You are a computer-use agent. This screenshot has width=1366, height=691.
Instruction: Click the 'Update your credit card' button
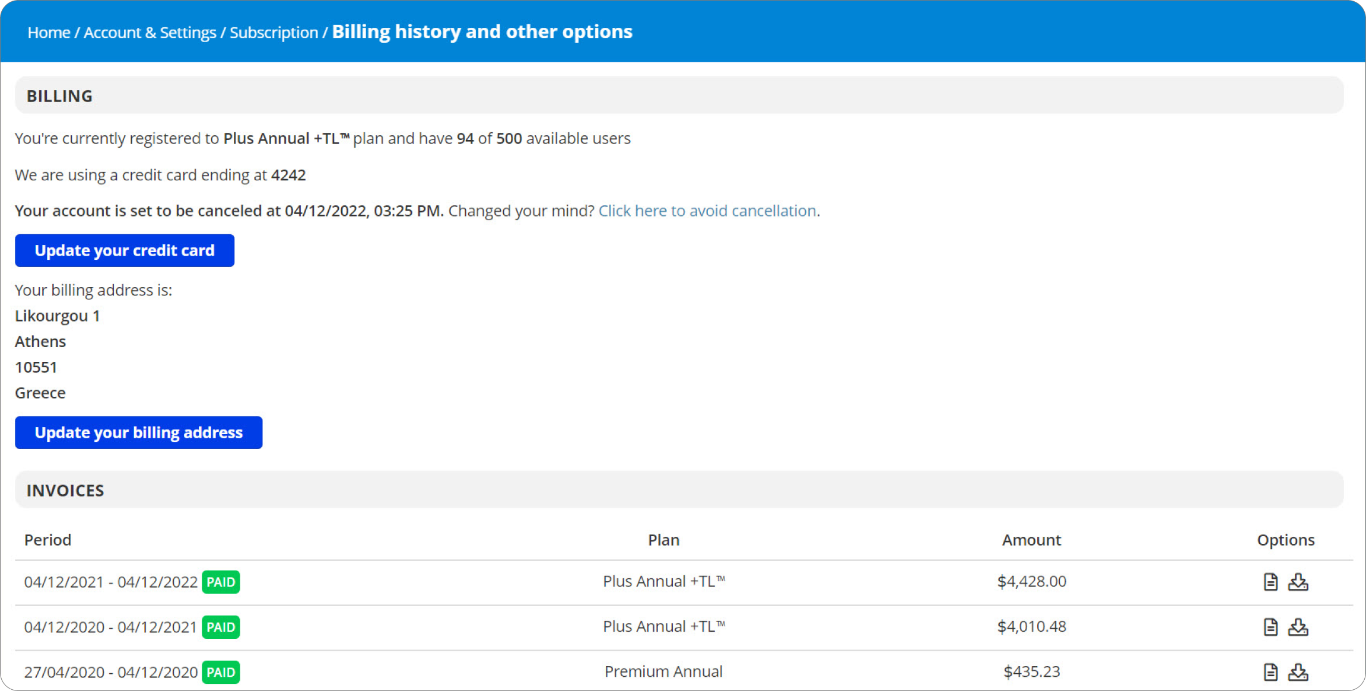point(125,250)
